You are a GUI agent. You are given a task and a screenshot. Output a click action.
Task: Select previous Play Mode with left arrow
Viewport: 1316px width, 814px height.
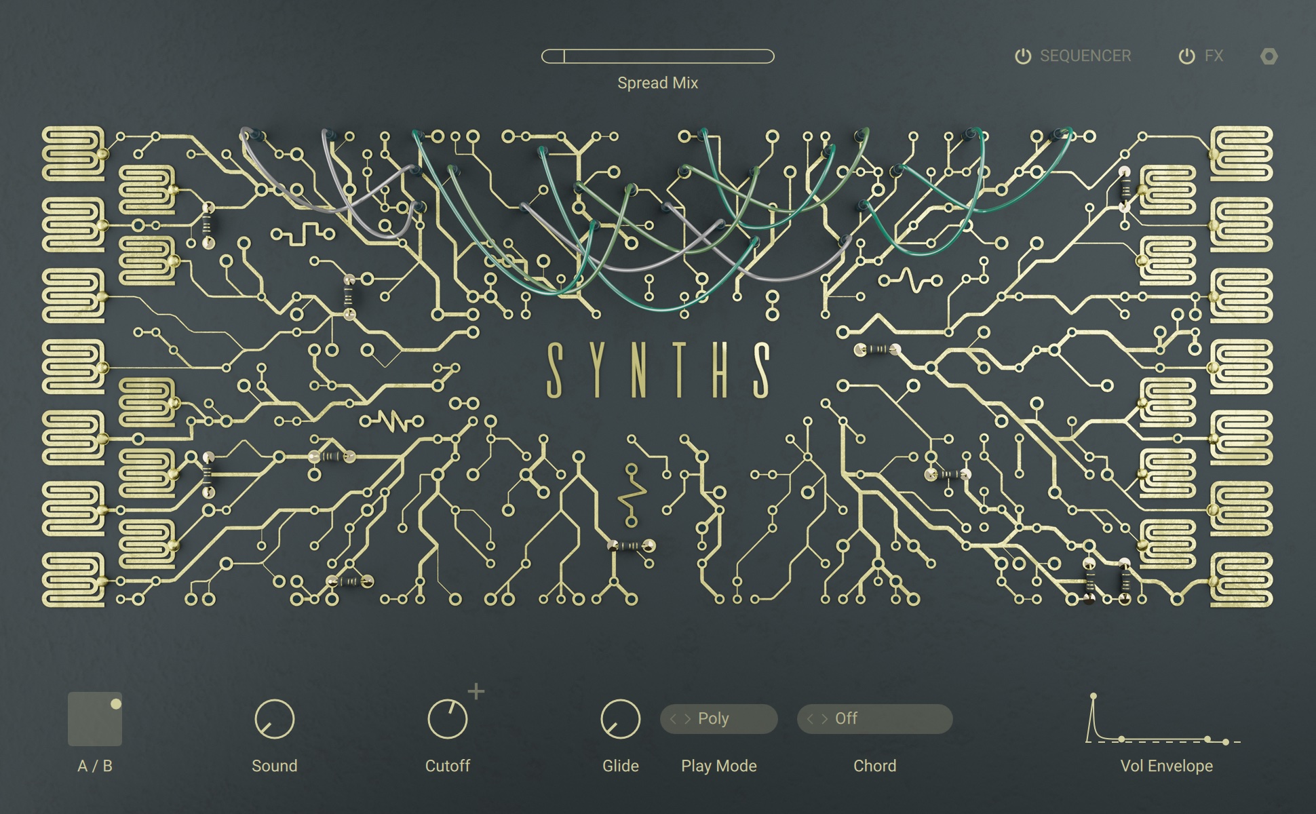click(x=674, y=719)
